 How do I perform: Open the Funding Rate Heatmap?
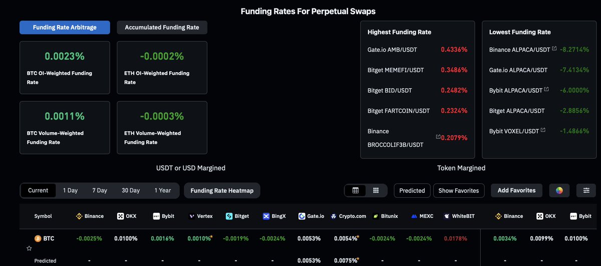222,190
